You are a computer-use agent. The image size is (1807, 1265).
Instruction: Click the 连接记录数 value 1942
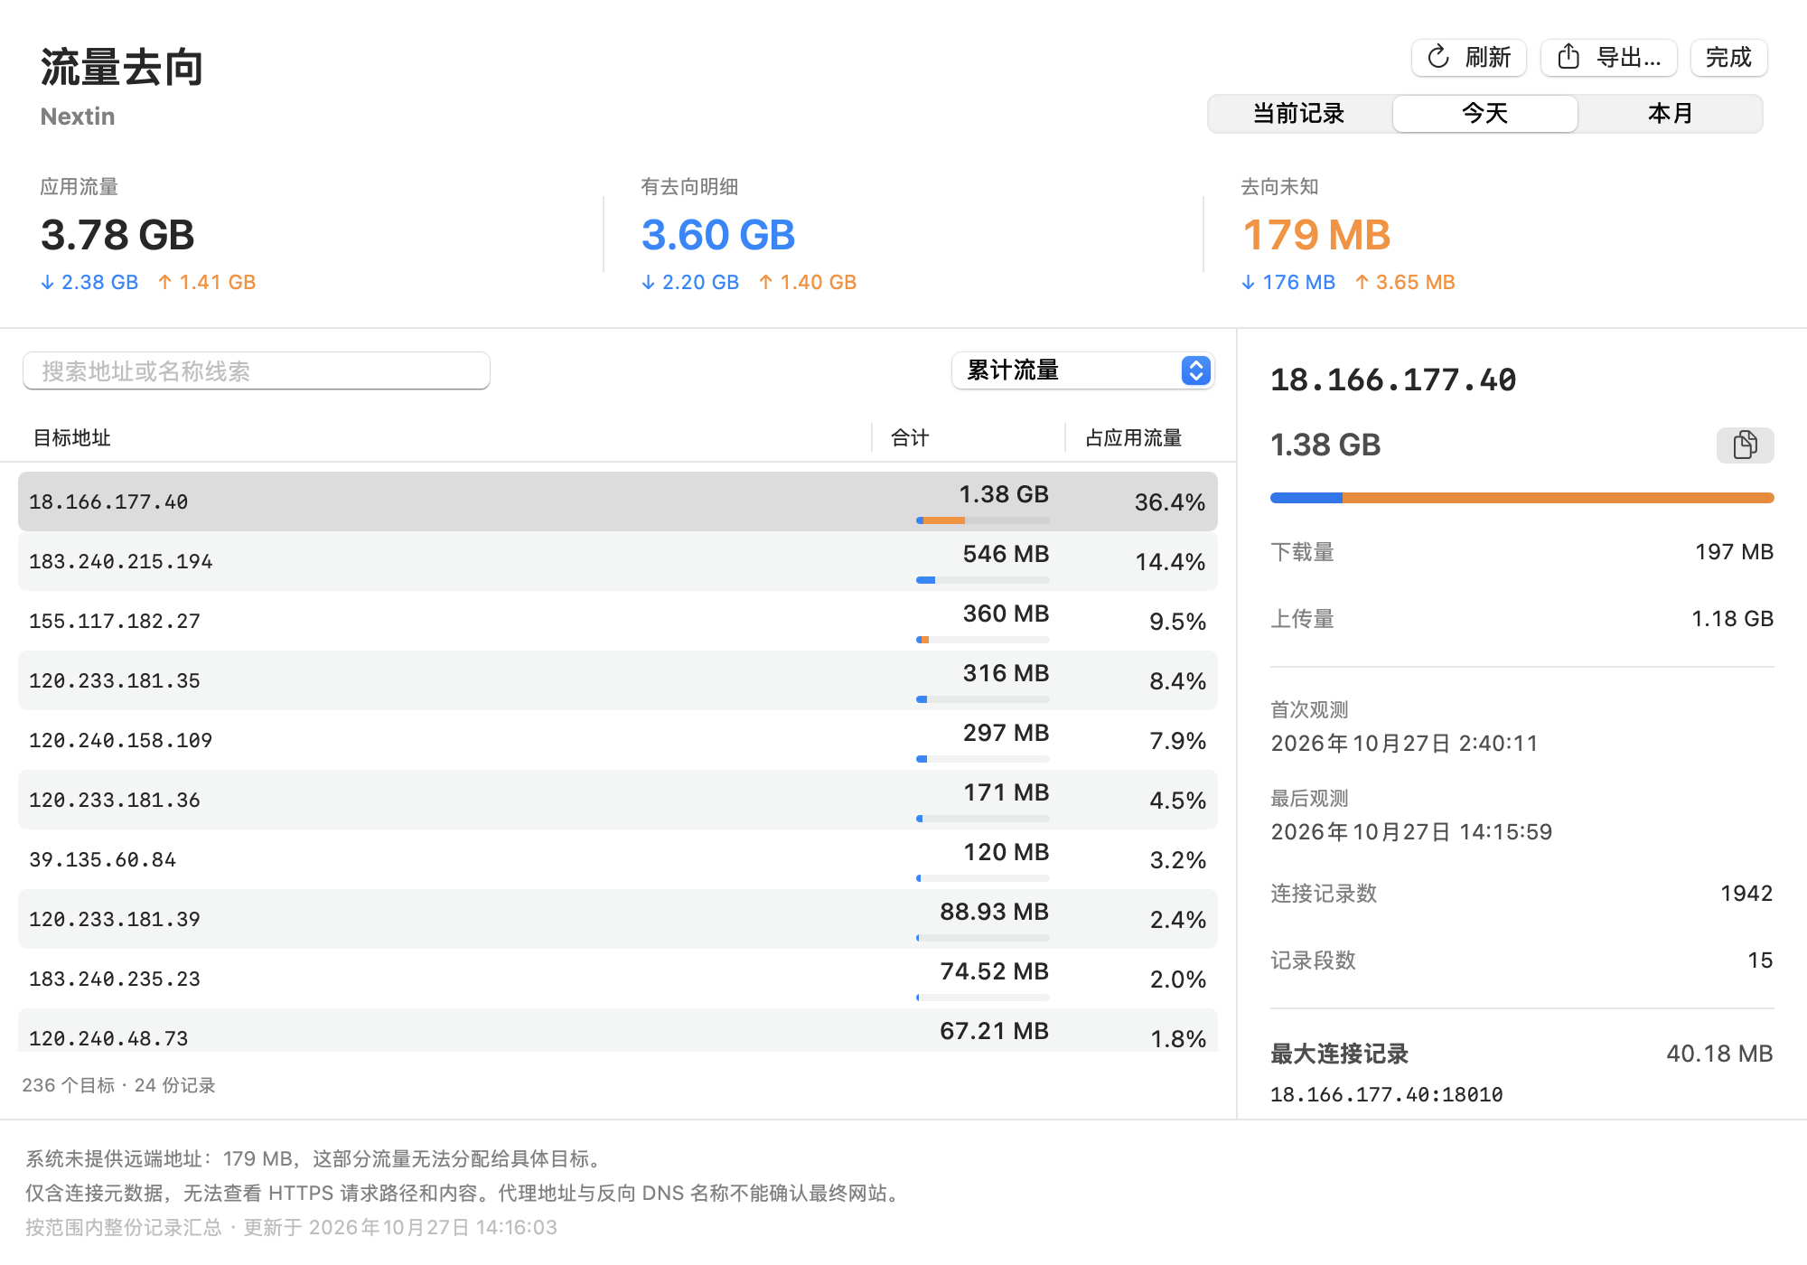pos(1746,894)
